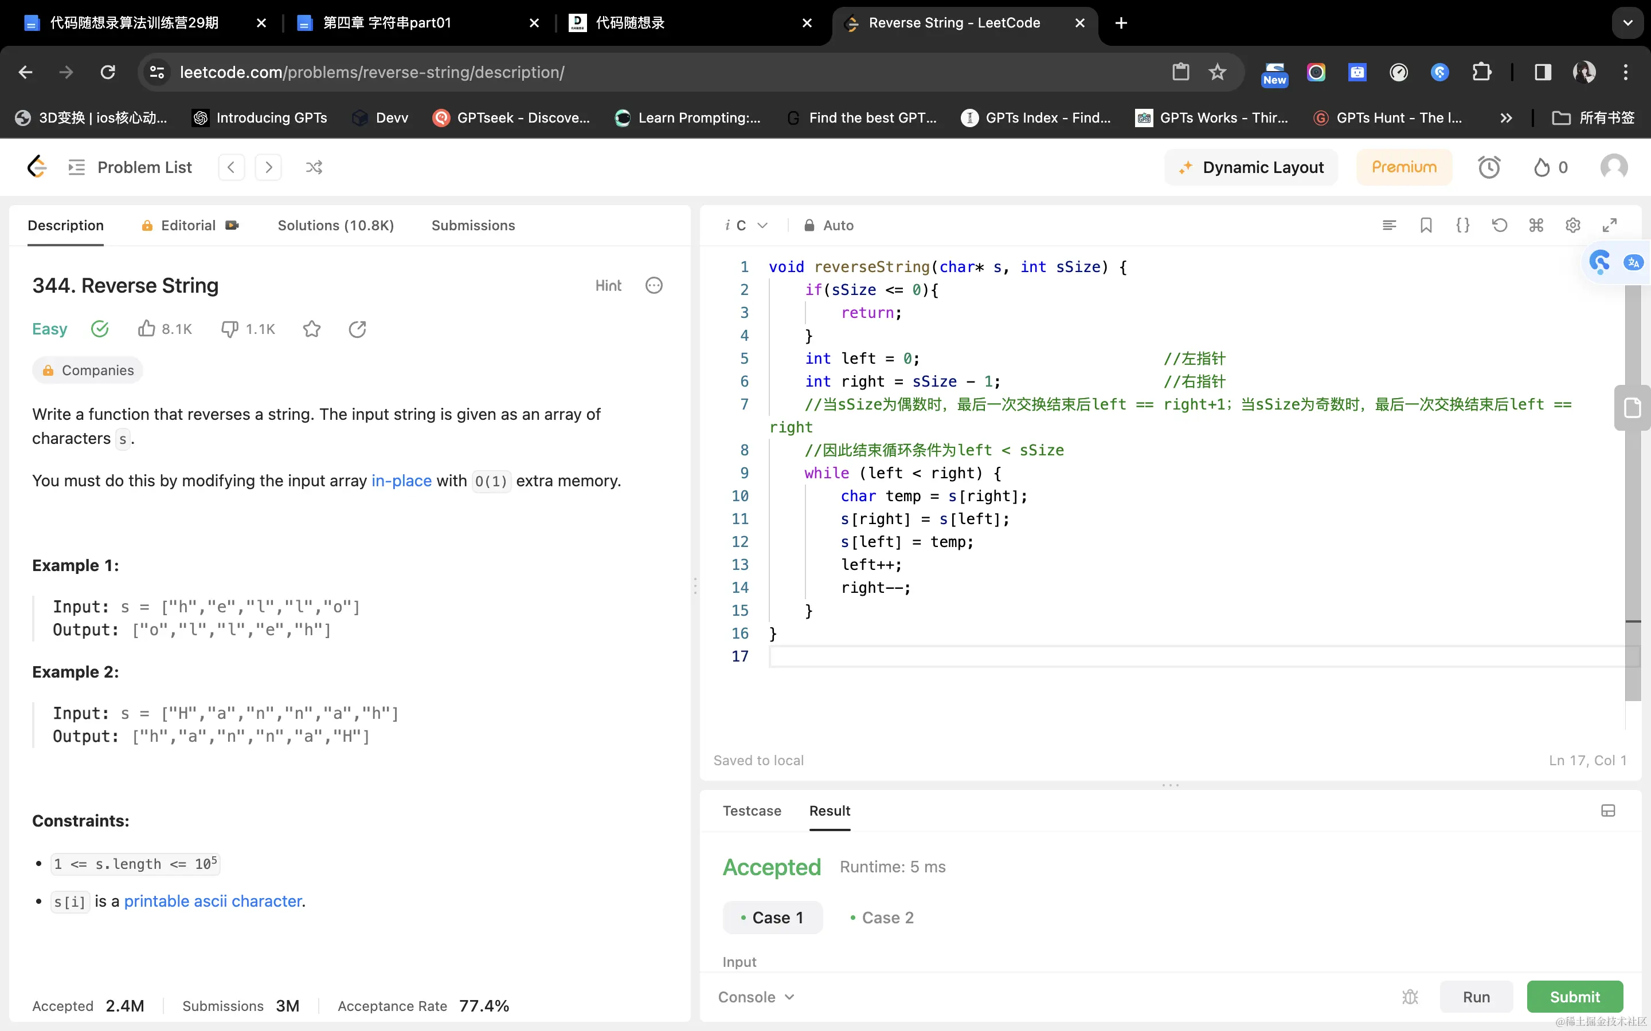Click the bookmark icon in editor toolbar

click(x=1426, y=225)
